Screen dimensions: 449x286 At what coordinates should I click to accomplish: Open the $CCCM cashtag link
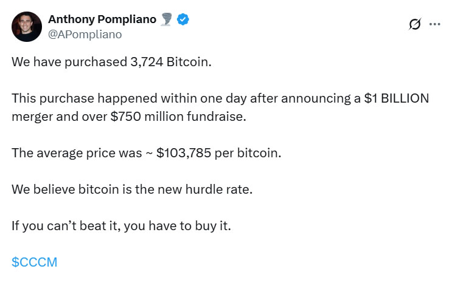(x=34, y=262)
